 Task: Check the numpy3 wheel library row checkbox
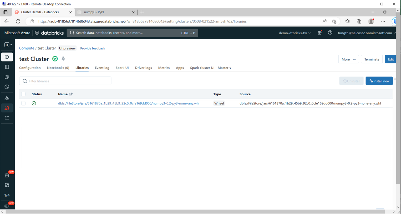23,103
